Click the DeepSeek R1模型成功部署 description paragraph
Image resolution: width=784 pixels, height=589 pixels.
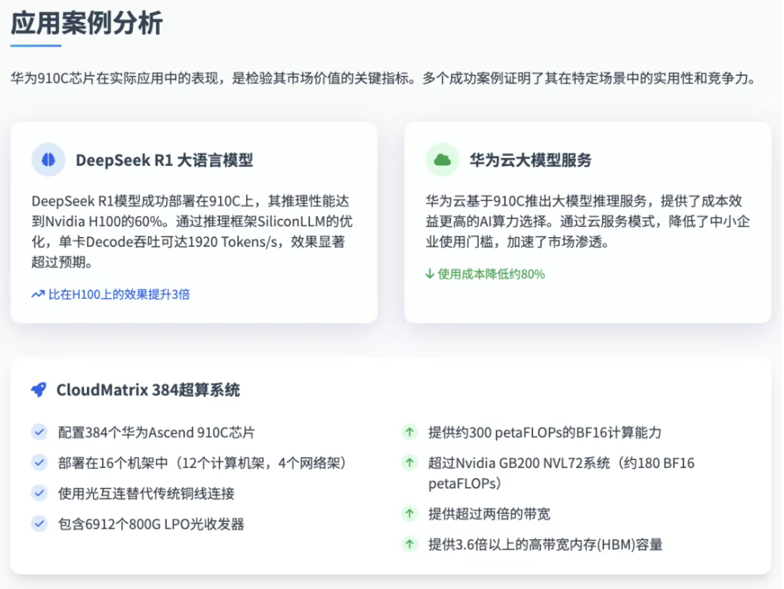coord(192,232)
